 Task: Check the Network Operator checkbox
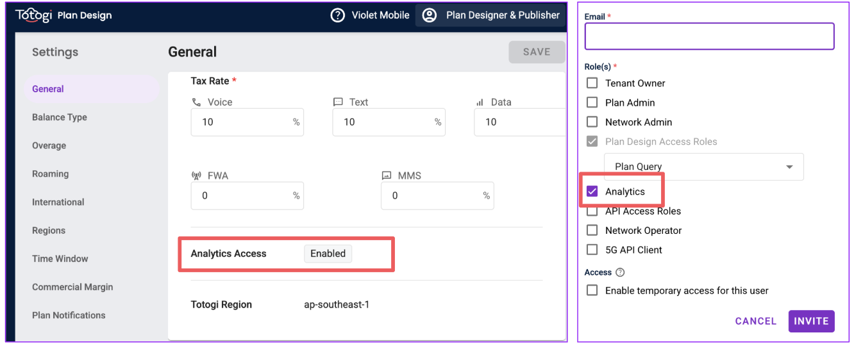[592, 231]
